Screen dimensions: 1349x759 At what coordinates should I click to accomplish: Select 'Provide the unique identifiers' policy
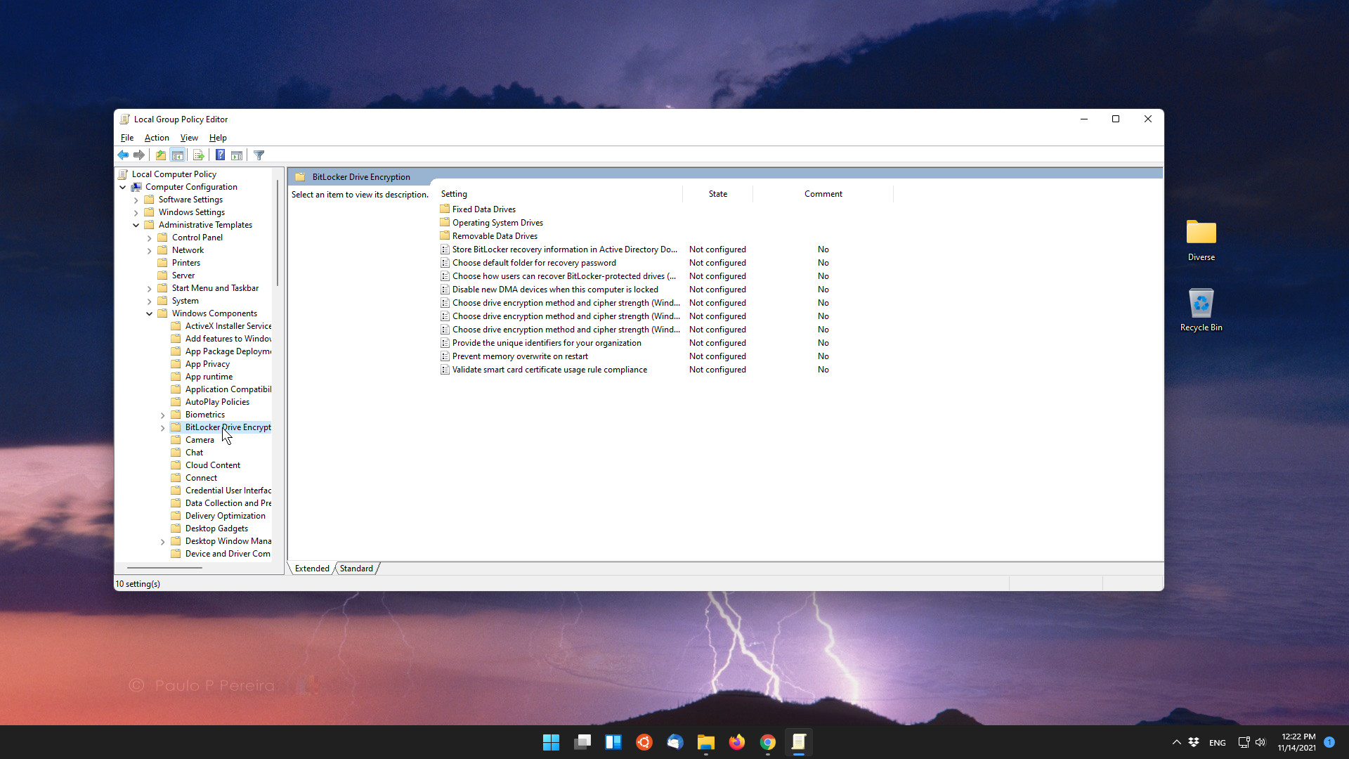tap(547, 343)
